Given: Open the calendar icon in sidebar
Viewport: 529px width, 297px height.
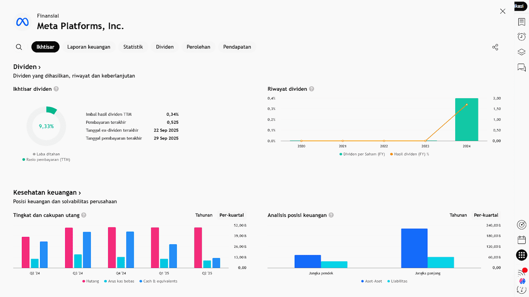Looking at the screenshot, I should [522, 240].
